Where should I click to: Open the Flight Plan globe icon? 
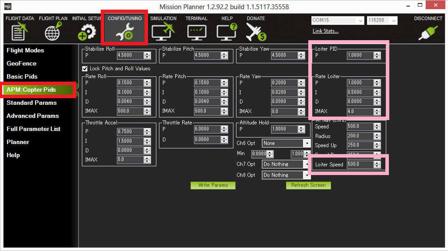pos(53,32)
